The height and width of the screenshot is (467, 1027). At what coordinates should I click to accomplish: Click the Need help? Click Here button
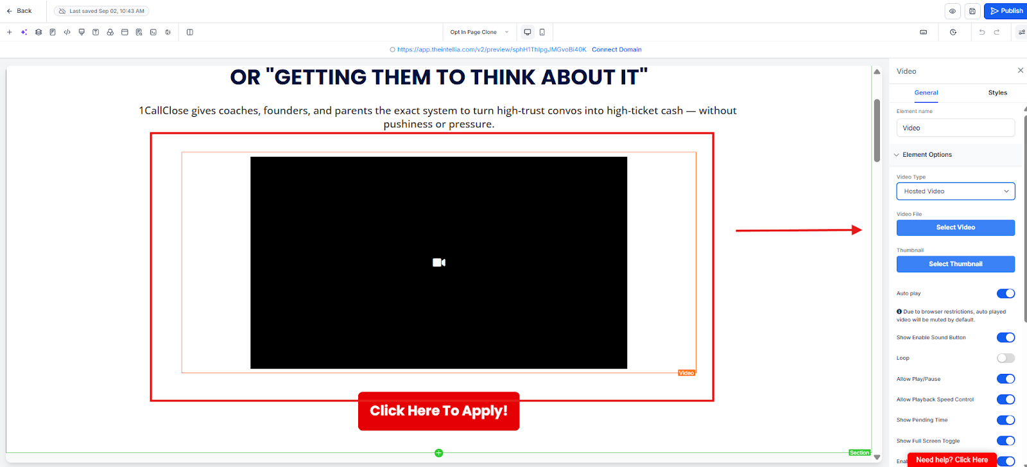[x=952, y=460]
